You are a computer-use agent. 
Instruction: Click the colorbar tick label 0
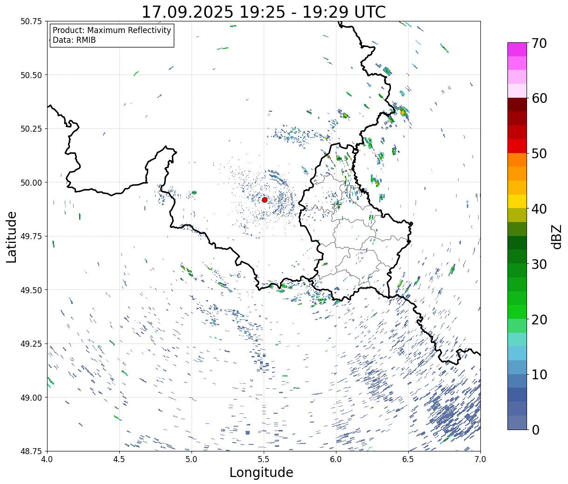pos(535,430)
